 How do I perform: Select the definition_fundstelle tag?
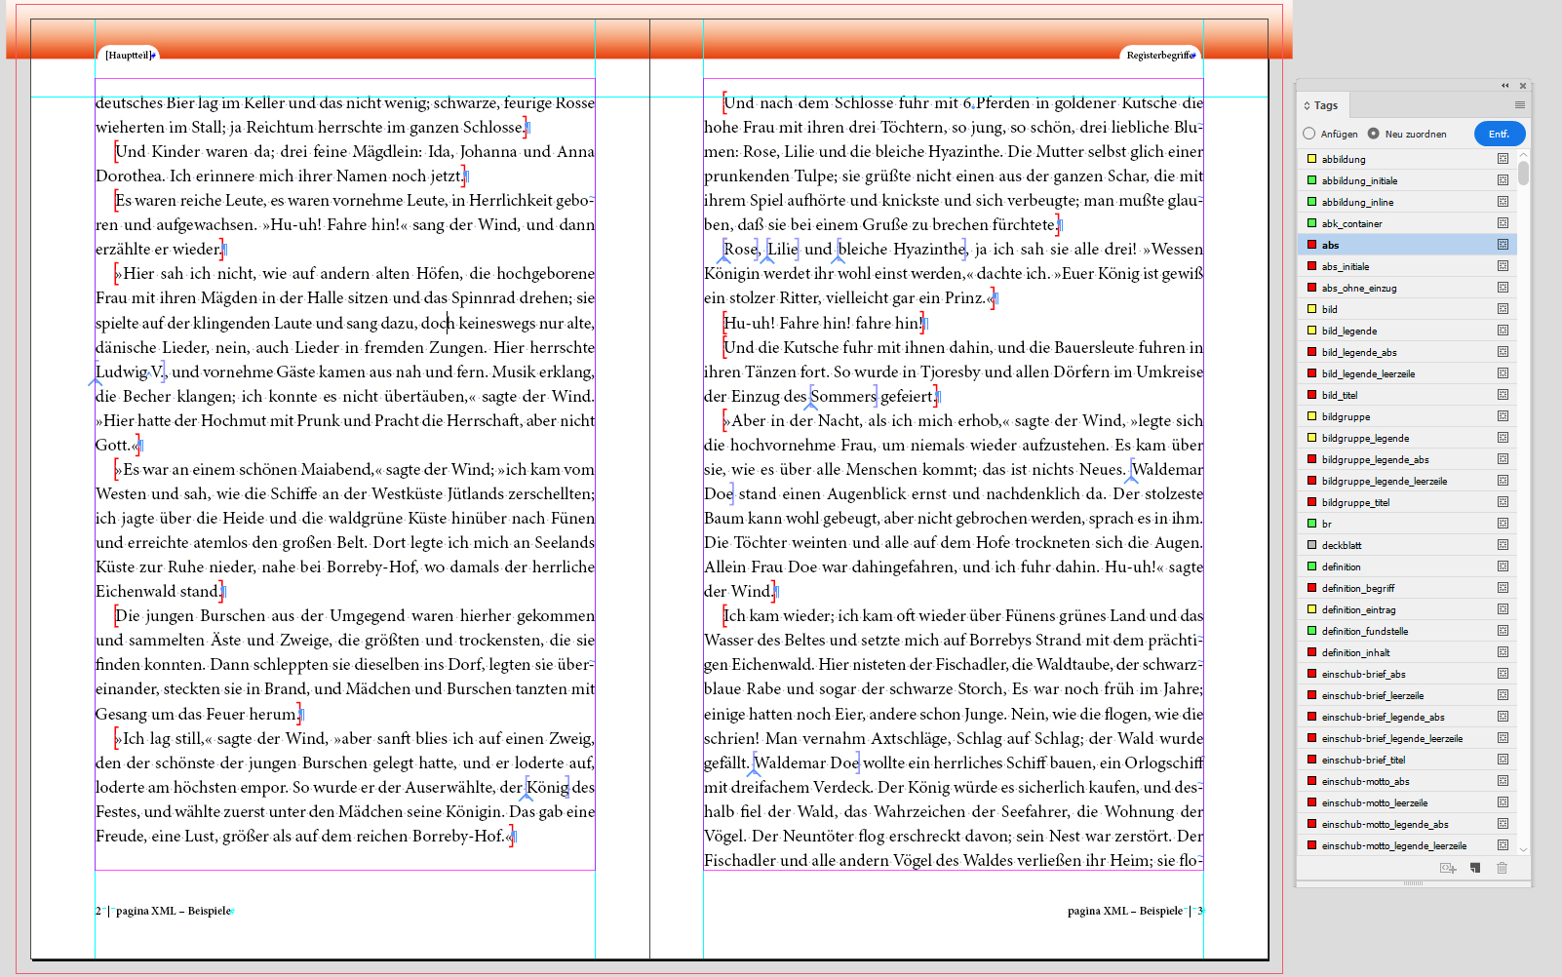click(x=1407, y=631)
